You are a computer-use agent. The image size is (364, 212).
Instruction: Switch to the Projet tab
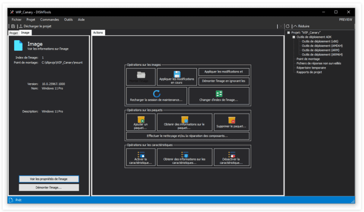[x=13, y=33]
